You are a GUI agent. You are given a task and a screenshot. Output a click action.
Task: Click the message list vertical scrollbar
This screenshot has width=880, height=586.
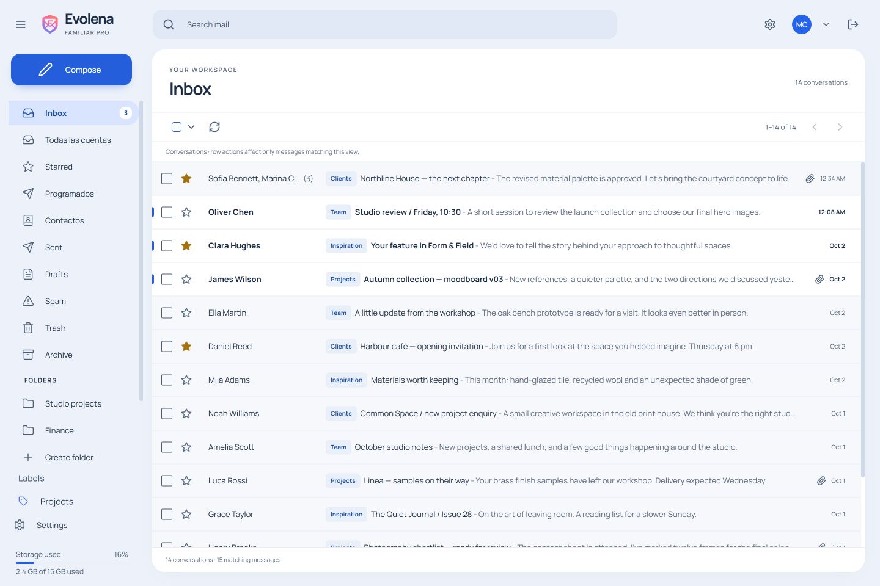863,319
